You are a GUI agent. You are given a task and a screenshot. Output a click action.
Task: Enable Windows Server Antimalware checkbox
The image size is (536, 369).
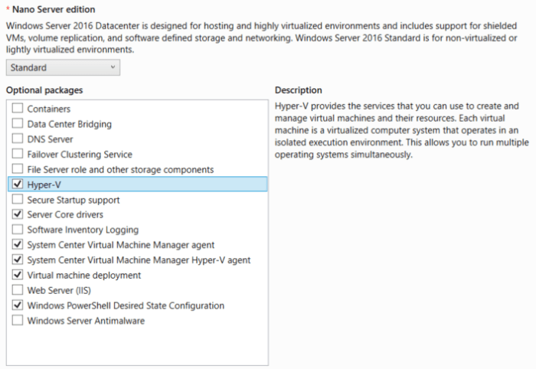18,320
